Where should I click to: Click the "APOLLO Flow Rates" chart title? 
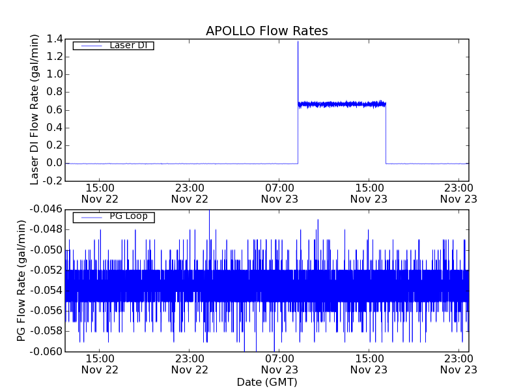point(266,31)
